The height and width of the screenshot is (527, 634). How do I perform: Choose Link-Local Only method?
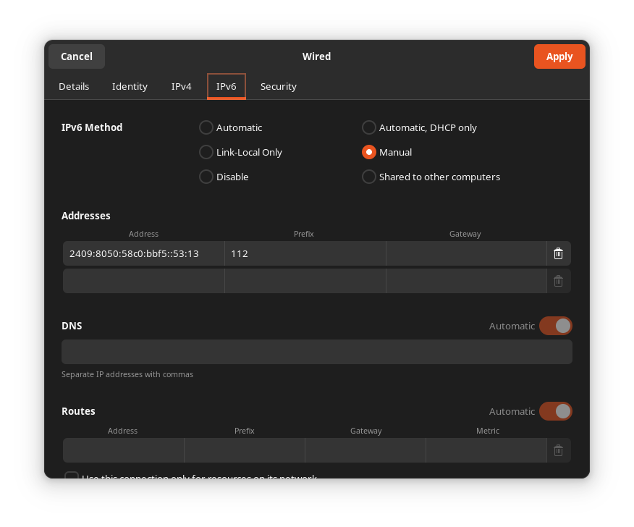[x=206, y=152]
